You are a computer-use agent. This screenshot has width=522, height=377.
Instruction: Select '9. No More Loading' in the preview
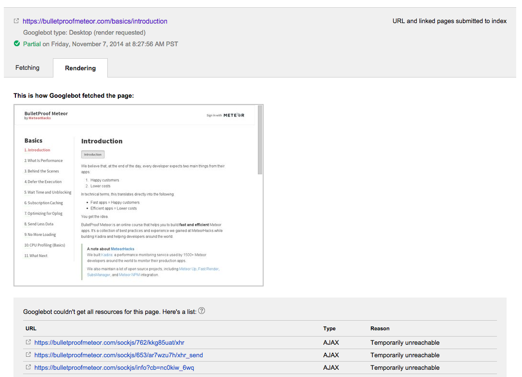coord(40,235)
